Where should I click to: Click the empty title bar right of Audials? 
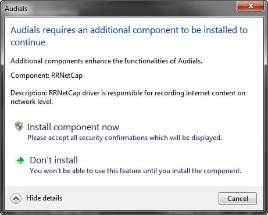click(132, 9)
